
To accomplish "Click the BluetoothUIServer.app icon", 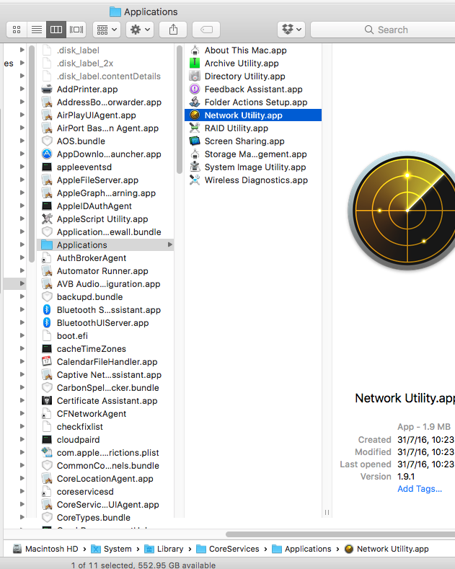I will click(47, 323).
